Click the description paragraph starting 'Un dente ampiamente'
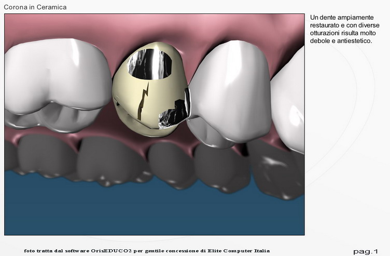Screen dimensions: 390x256 click(x=345, y=29)
